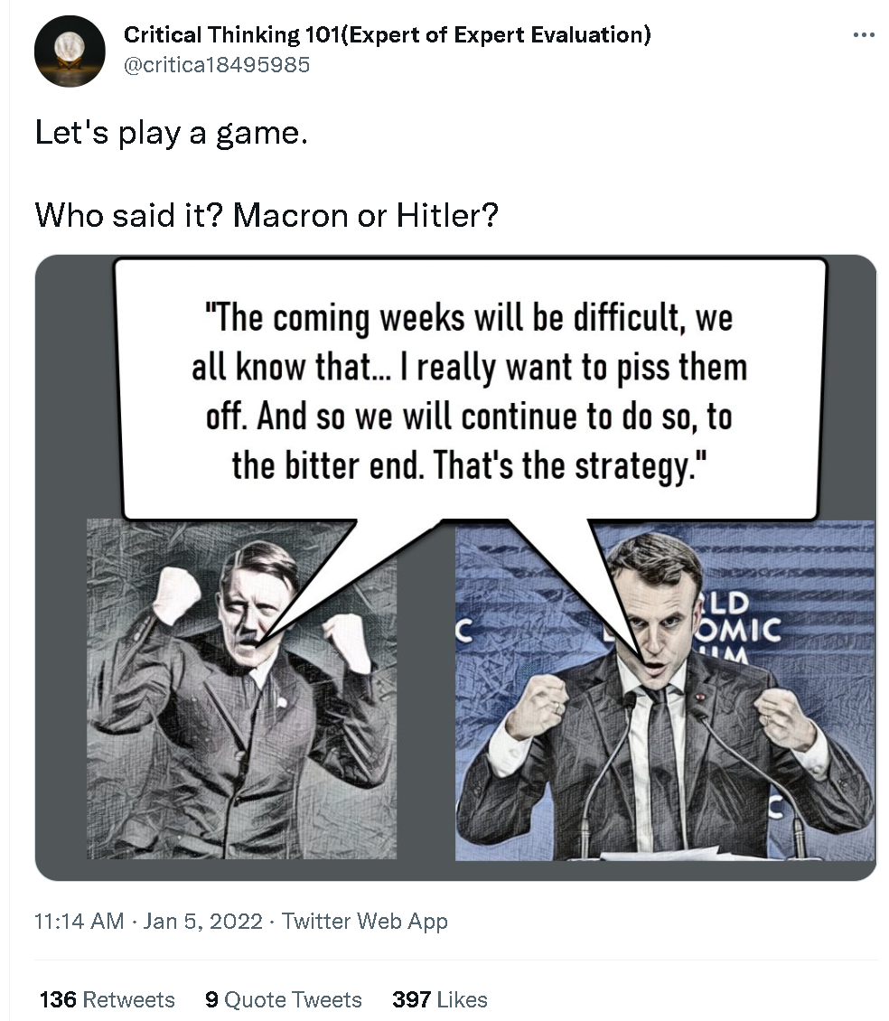Screen dimensions: 889x1021
Task: Open the 9 Quote Tweets list
Action: point(283,999)
